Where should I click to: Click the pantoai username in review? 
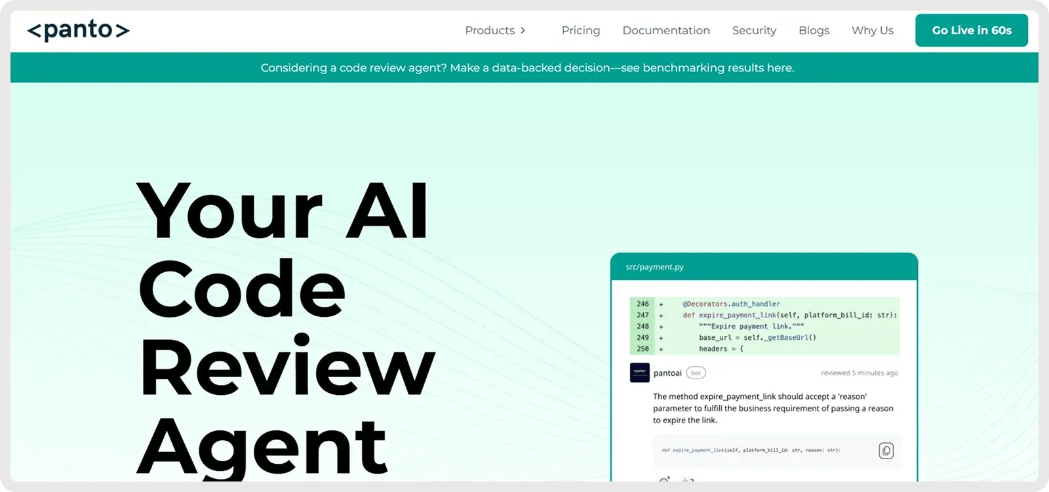(x=667, y=373)
